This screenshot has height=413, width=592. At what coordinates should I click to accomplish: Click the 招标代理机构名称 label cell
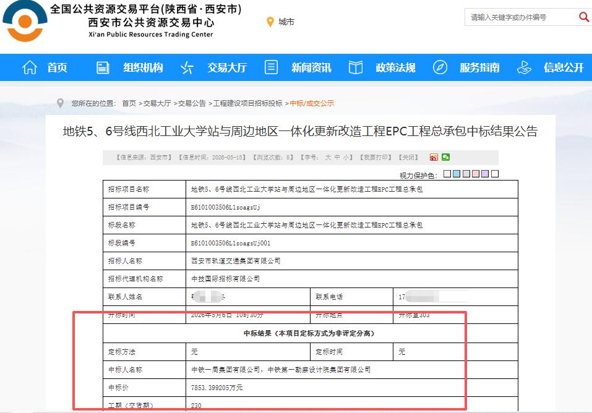[144, 279]
